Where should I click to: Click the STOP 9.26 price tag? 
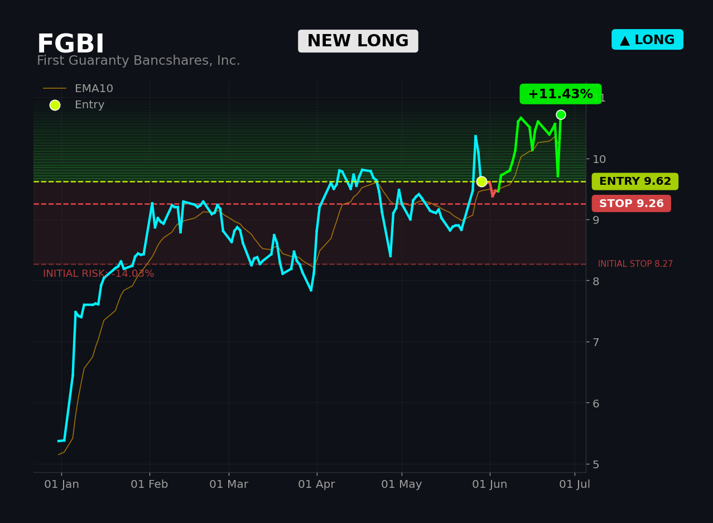tap(632, 204)
